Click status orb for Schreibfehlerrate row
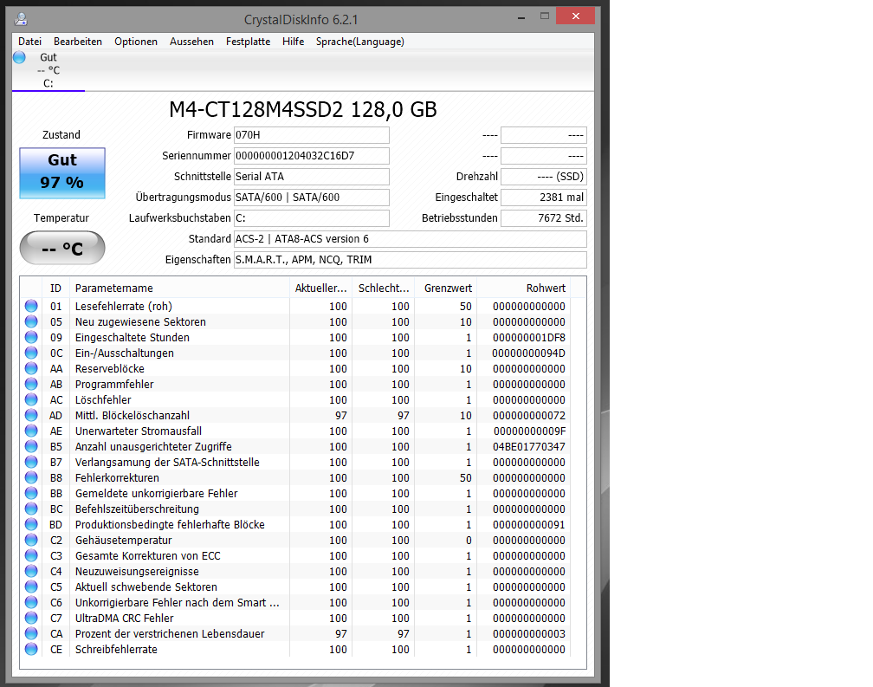 31,649
